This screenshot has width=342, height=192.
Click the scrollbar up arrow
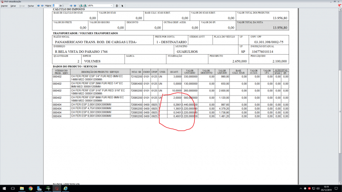(340, 10)
